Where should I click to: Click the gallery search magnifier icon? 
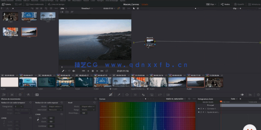pyautogui.click(x=46, y=8)
